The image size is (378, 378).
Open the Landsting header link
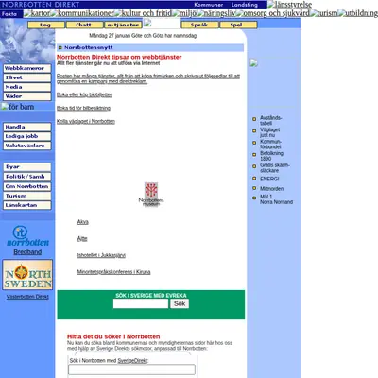point(245,5)
